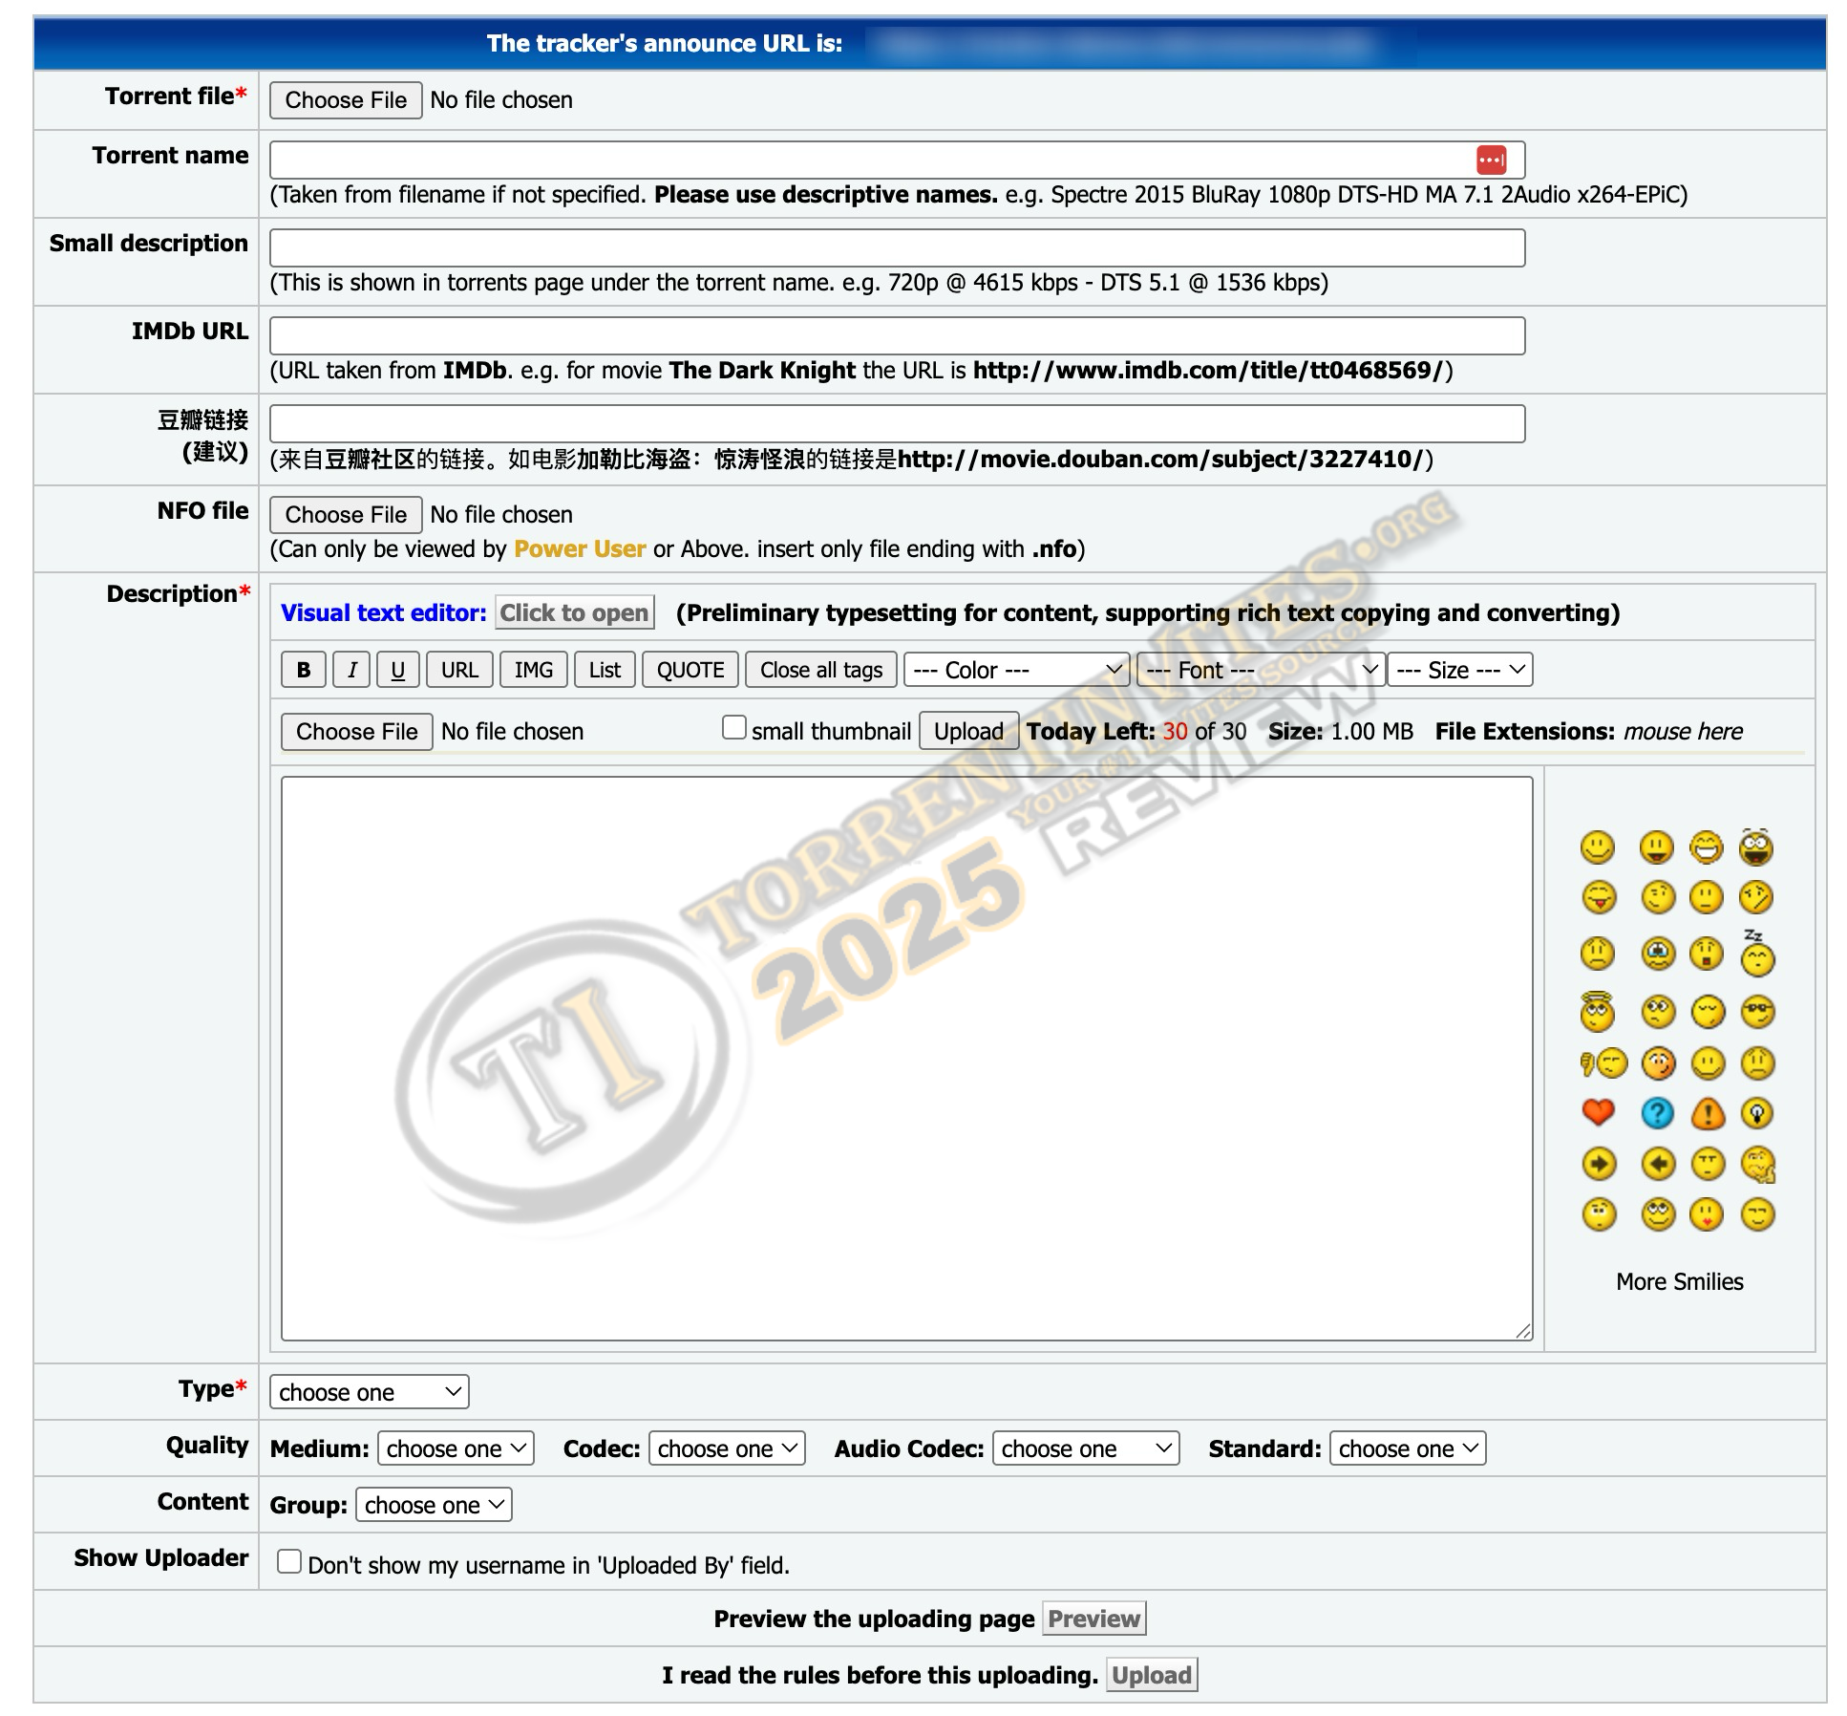
Task: Focus the Douban link (豆瓣链接) input field
Action: 897,423
